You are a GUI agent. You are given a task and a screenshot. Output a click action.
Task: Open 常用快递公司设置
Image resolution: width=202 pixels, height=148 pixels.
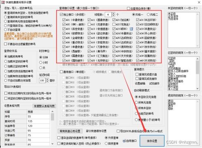point(70,131)
